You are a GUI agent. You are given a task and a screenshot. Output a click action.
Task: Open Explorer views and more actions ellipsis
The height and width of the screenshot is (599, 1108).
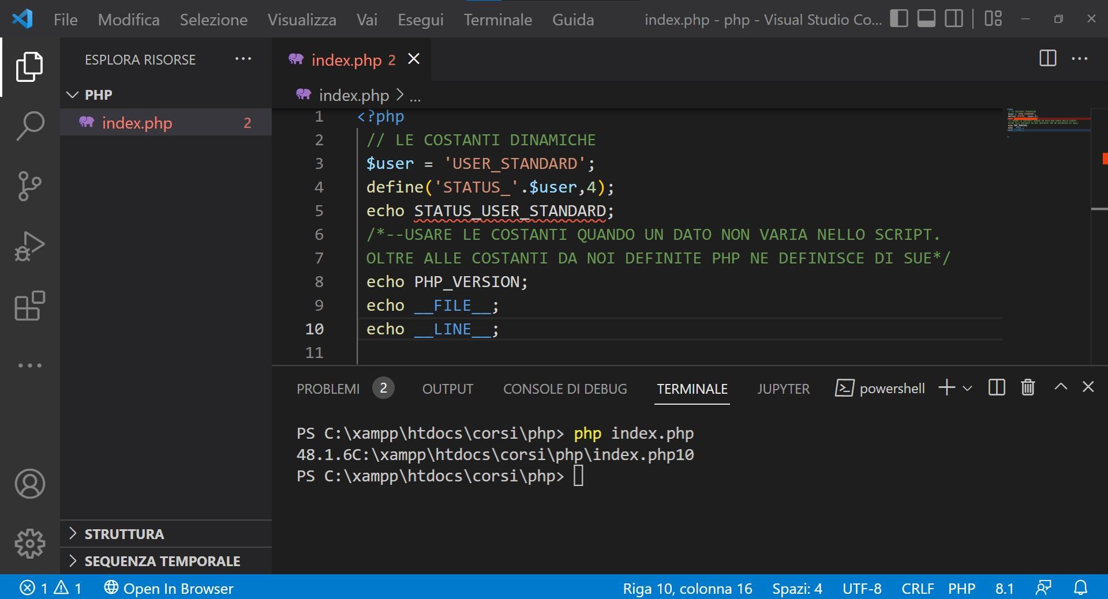[x=243, y=59]
